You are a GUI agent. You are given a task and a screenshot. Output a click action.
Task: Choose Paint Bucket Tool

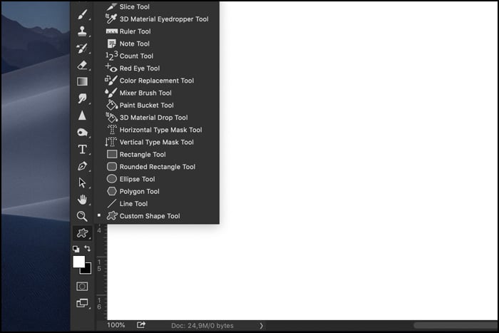click(x=157, y=105)
